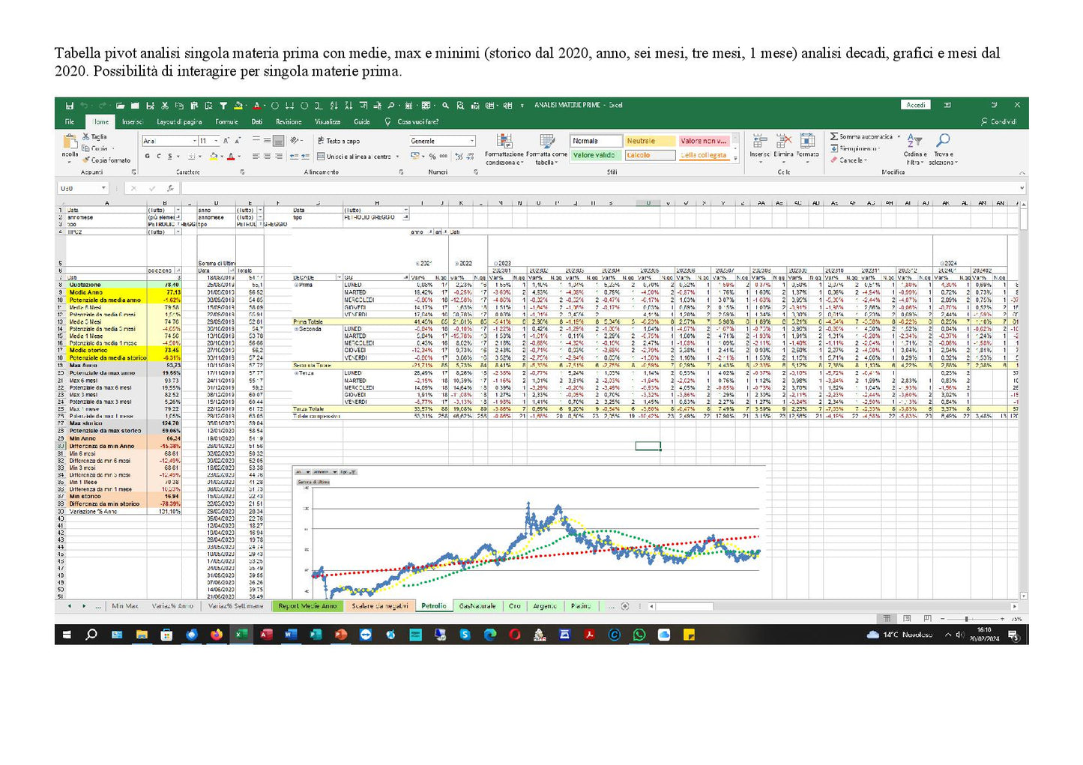1083x765 pixels.
Task: Click the Firefox icon in Windows taskbar
Action: point(216,635)
